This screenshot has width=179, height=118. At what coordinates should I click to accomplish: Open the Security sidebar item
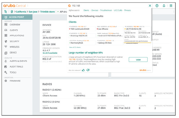click(x=14, y=41)
